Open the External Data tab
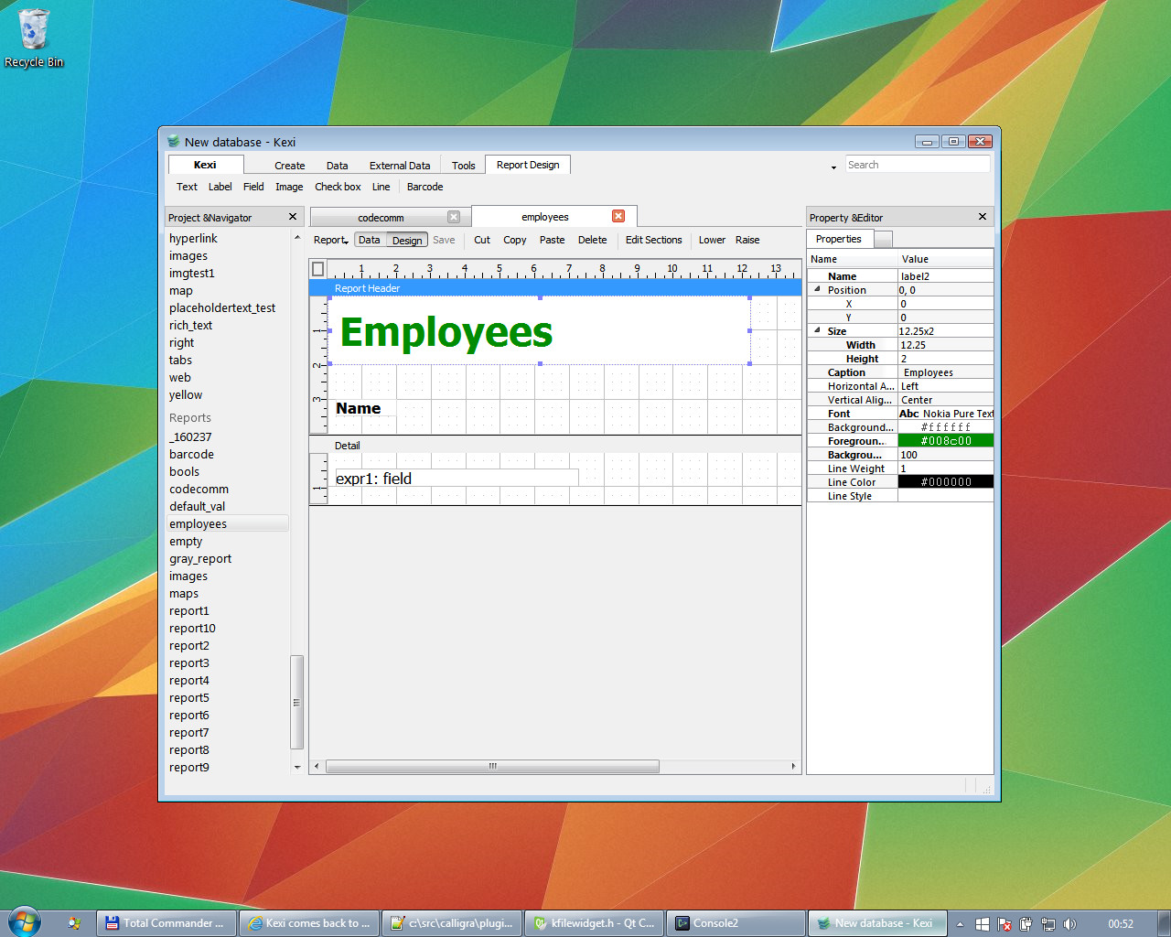 [400, 166]
